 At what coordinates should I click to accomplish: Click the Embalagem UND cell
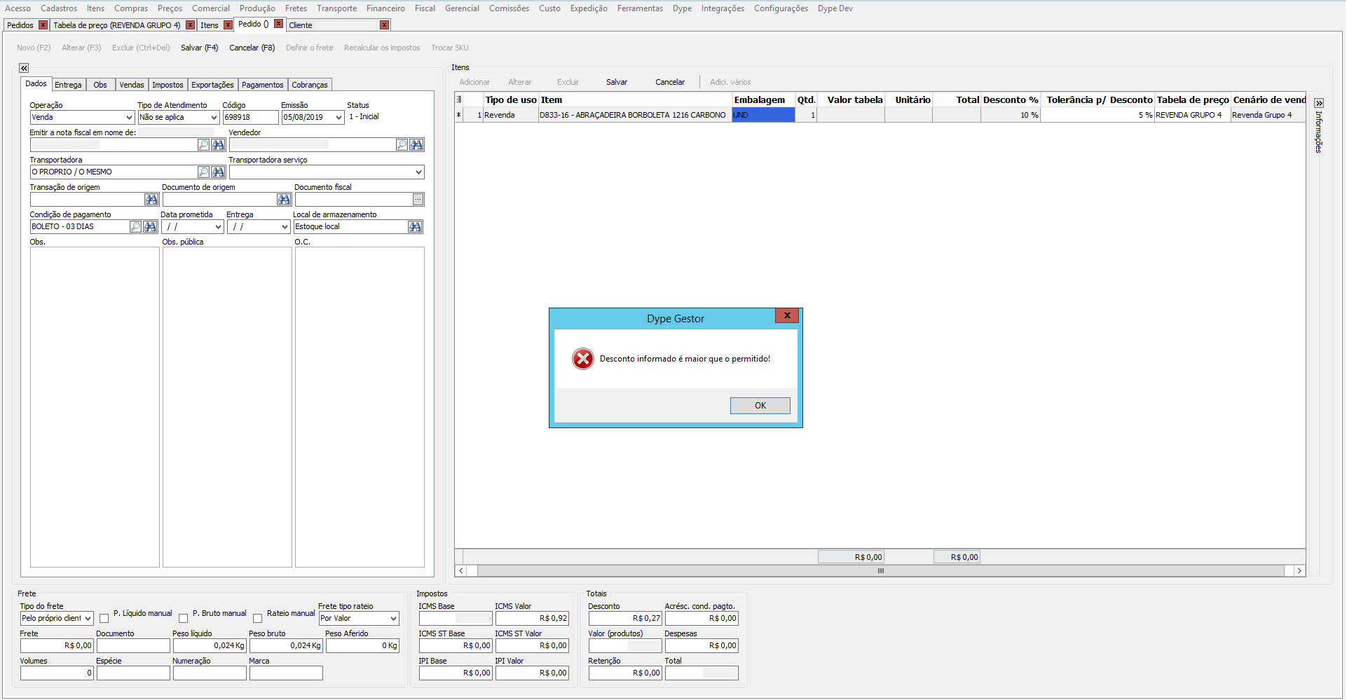coord(763,115)
